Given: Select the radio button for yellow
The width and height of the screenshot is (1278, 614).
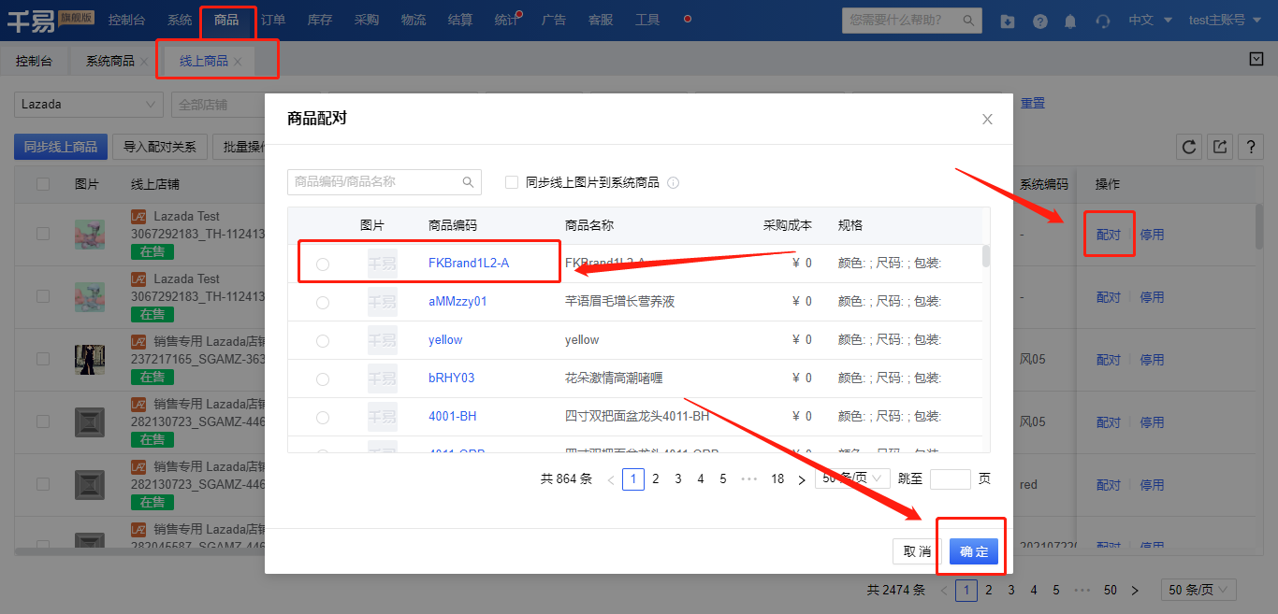Looking at the screenshot, I should coord(323,341).
